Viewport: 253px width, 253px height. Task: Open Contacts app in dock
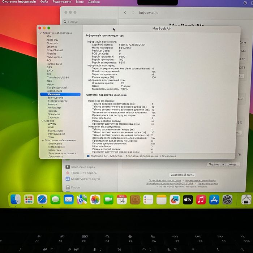point(135,200)
